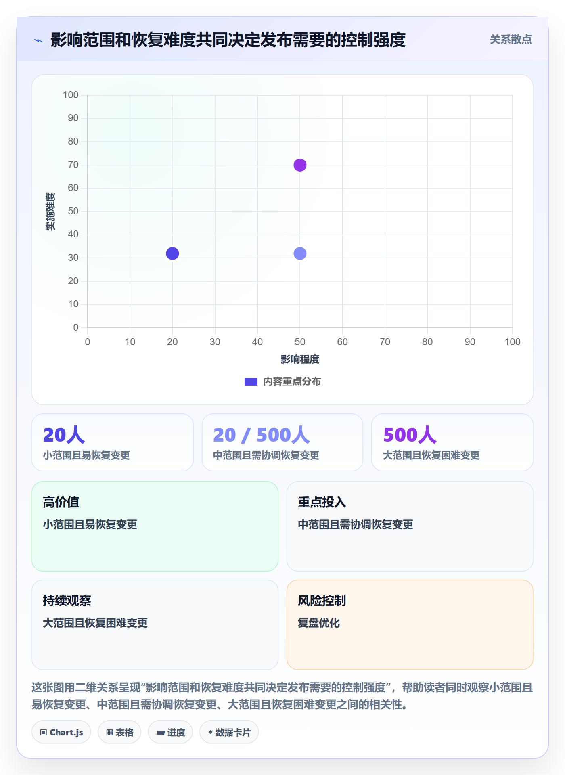
Task: Open the 高价值 quadrant card
Action: point(155,526)
